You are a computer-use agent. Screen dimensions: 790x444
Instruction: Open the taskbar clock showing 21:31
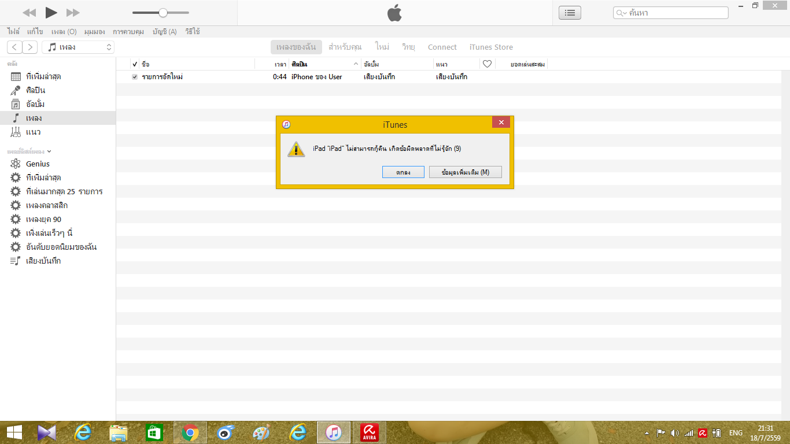click(x=766, y=432)
